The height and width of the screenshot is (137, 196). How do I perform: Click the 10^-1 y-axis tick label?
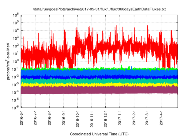click(x=15, y=69)
